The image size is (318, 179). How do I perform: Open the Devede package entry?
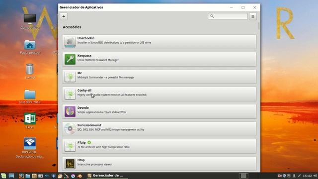159,111
